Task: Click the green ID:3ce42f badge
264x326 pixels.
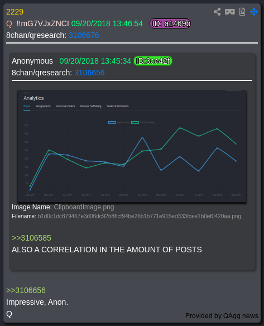Action: [x=153, y=61]
